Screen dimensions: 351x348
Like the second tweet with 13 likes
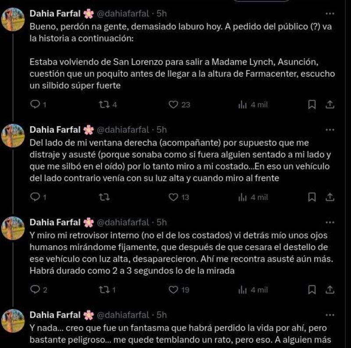coord(179,197)
